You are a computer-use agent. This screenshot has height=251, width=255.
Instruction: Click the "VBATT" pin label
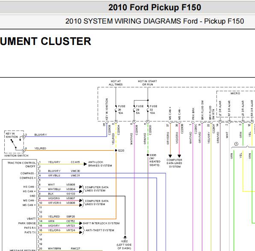pos(31,218)
